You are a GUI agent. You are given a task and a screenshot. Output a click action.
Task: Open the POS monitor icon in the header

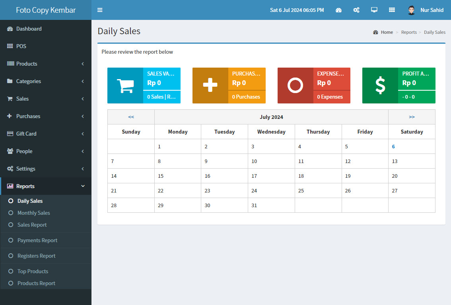[374, 10]
